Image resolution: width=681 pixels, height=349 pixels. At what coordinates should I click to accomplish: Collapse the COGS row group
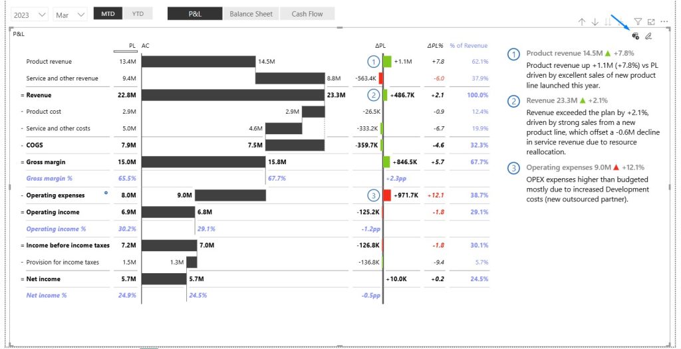pos(22,145)
